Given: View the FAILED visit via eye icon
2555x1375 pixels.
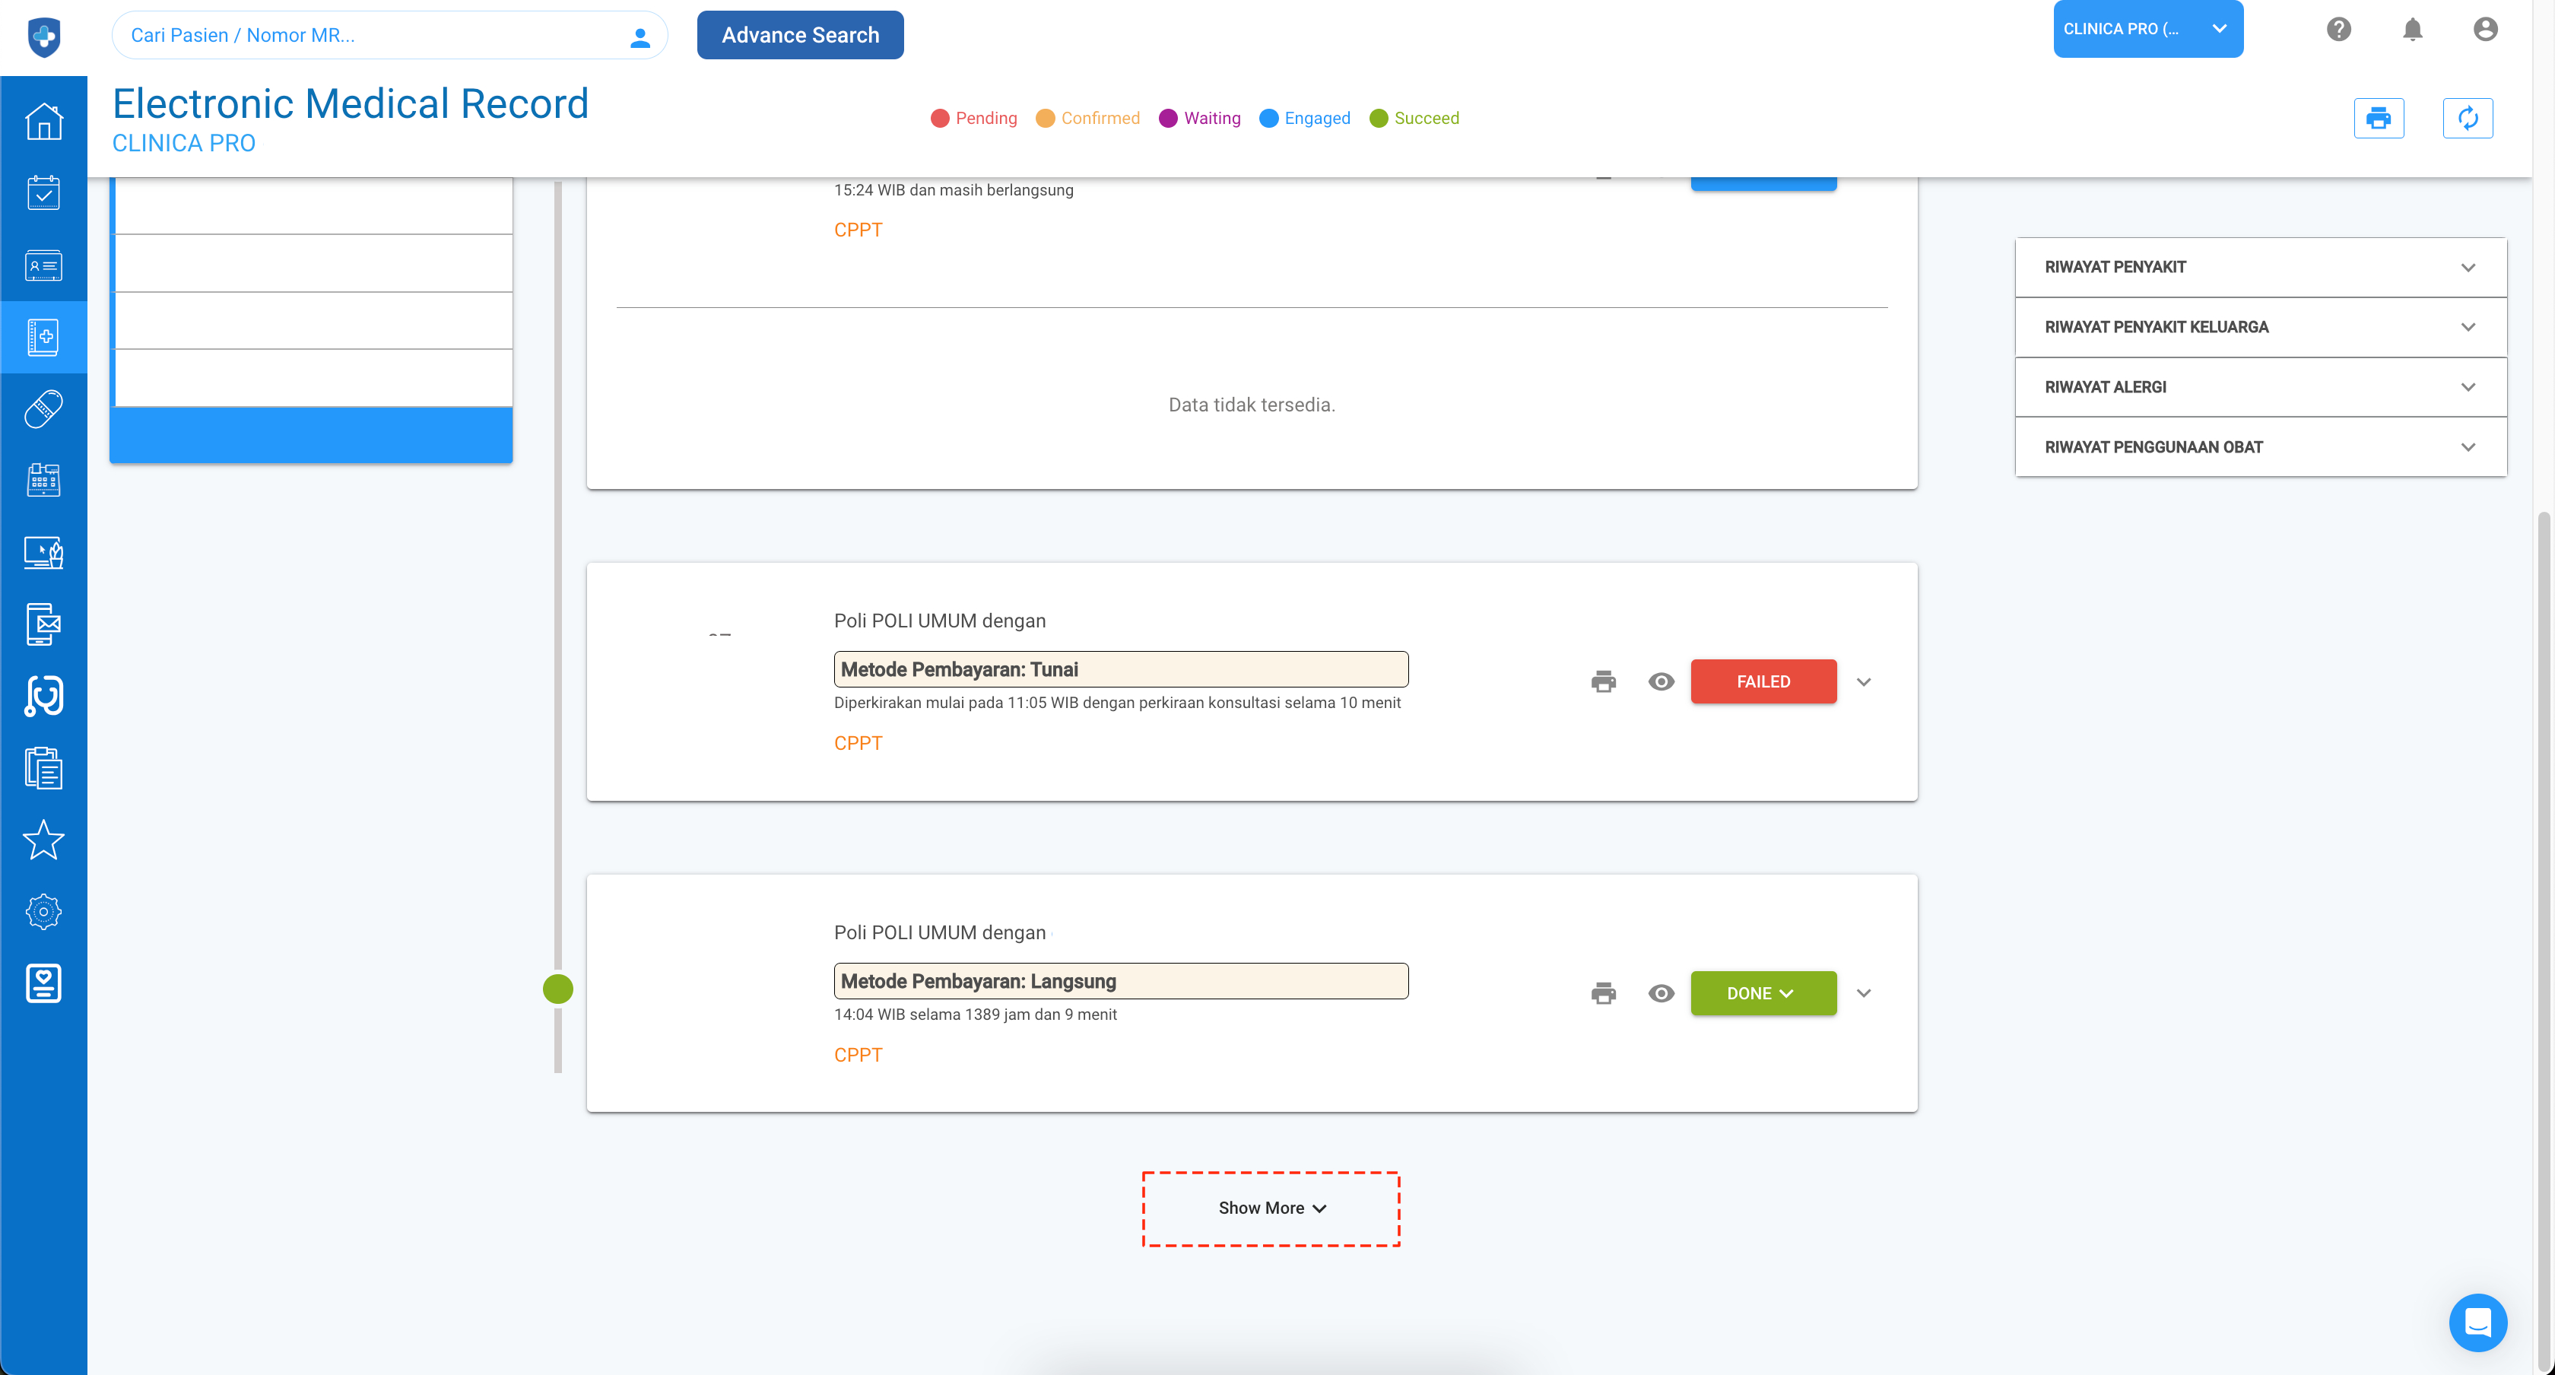Looking at the screenshot, I should (1660, 681).
